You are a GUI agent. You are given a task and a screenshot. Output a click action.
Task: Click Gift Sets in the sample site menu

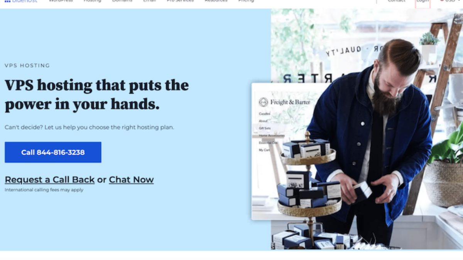point(265,128)
